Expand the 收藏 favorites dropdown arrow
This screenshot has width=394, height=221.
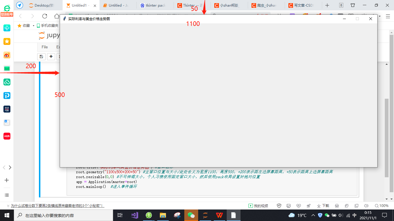33,26
